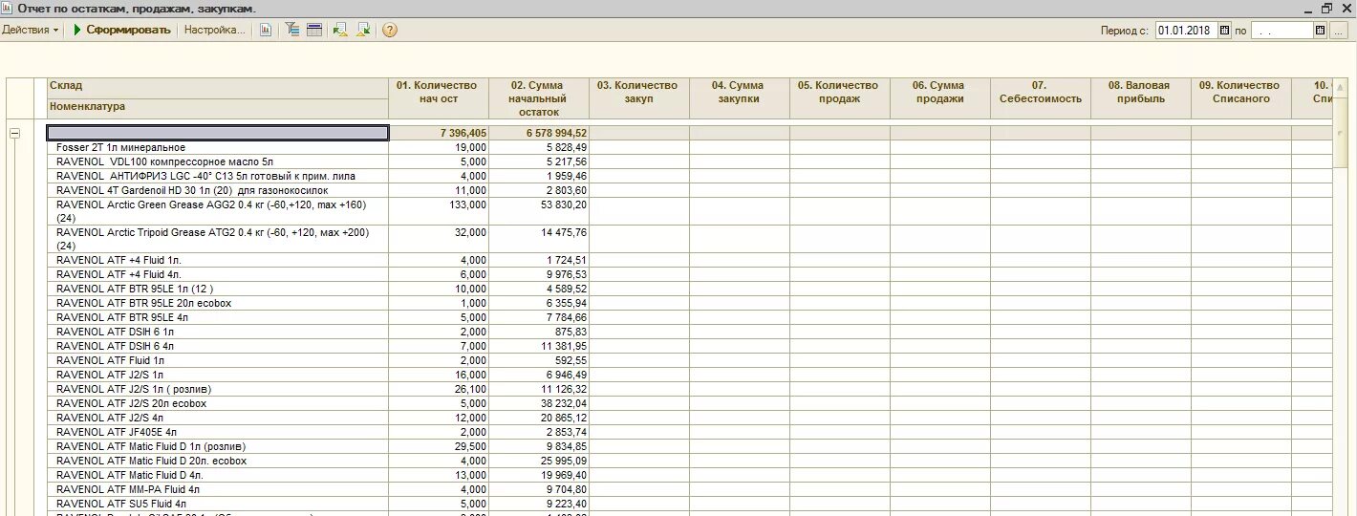This screenshot has height=516, width=1357.
Task: Click the report window title bar icon
Action: (x=8, y=8)
